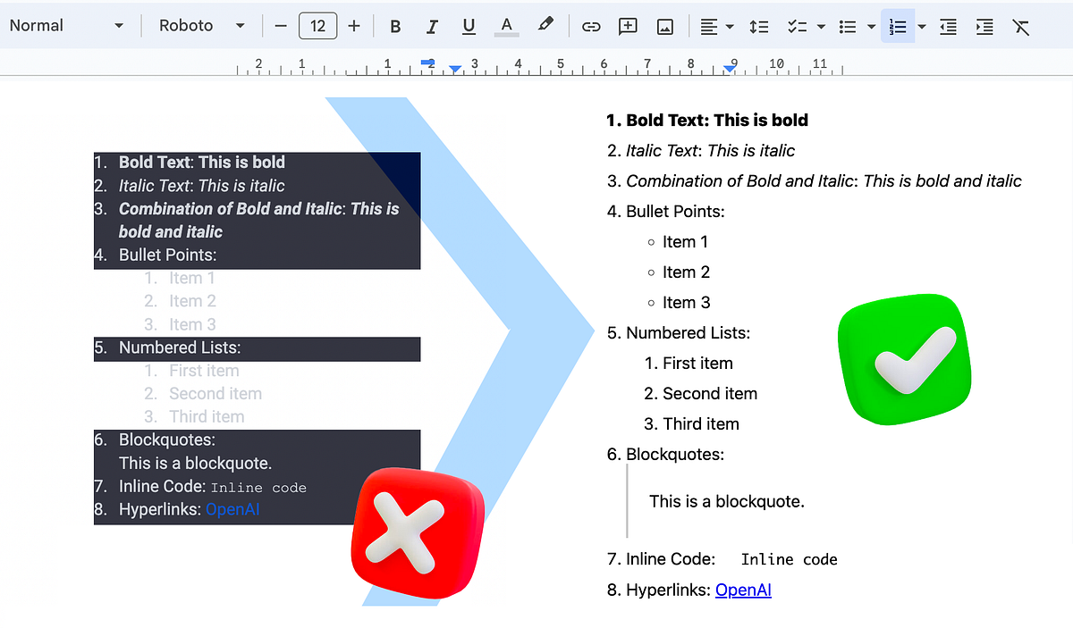Insert a link using the link icon

point(591,26)
